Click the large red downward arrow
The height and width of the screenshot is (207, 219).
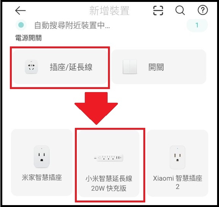pyautogui.click(x=96, y=108)
